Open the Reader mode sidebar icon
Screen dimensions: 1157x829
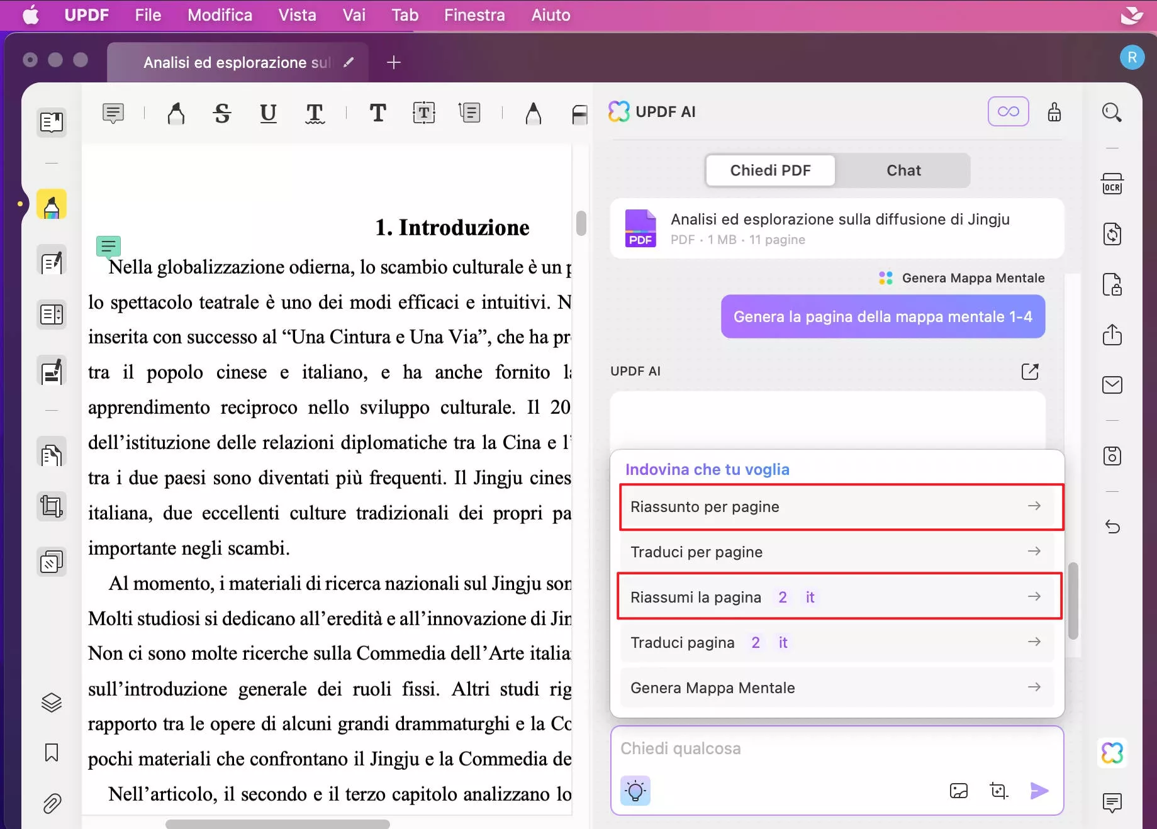52,122
